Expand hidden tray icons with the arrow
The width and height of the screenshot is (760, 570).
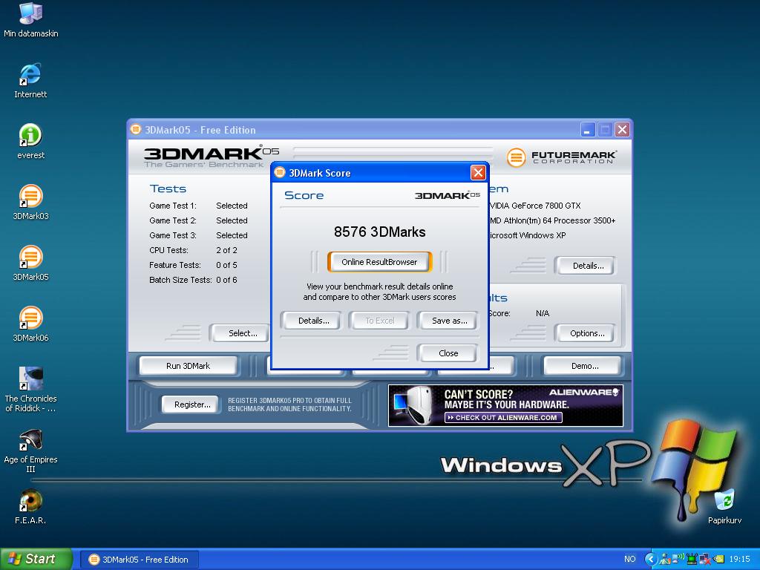(x=650, y=559)
